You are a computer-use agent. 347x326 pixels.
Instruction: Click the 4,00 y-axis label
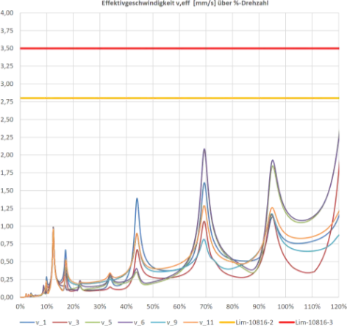pos(7,12)
